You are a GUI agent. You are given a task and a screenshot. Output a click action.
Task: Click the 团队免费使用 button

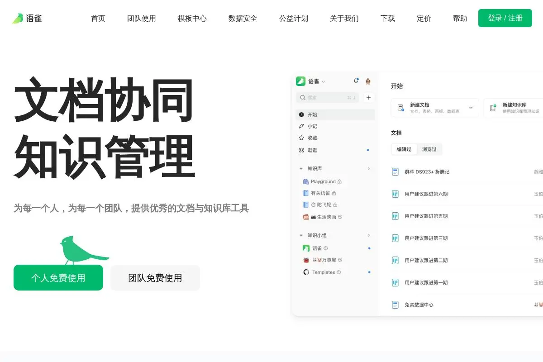pyautogui.click(x=155, y=278)
